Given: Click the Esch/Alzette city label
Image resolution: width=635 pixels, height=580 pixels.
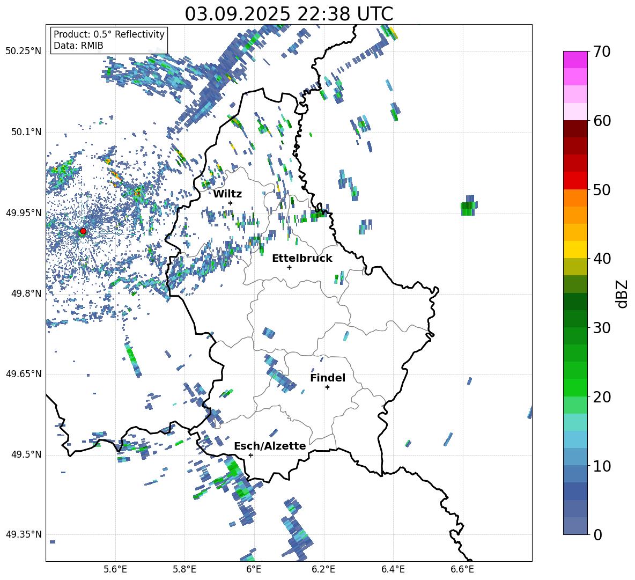Looking at the screenshot, I should [x=270, y=446].
